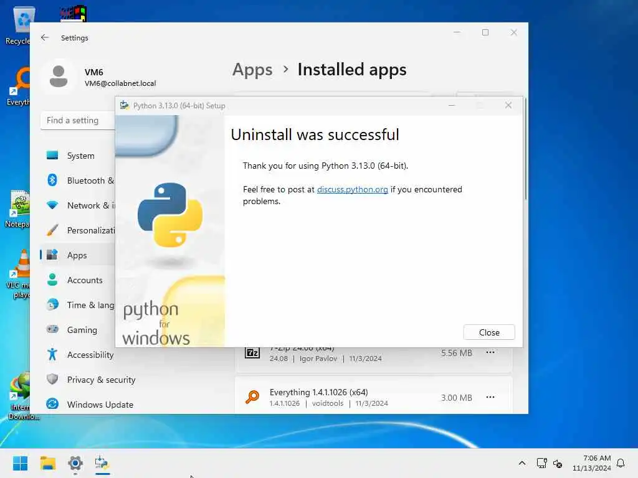Click the Find a setting search box
The image size is (638, 478).
click(78, 120)
